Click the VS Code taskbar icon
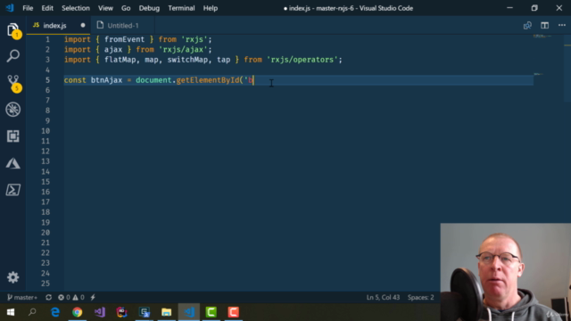Viewport: 571px width, 321px height. [189, 312]
